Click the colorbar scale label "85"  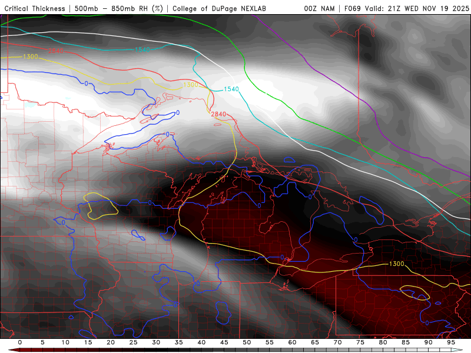tap(406, 342)
